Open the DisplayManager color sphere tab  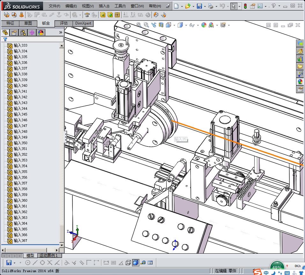41,33
